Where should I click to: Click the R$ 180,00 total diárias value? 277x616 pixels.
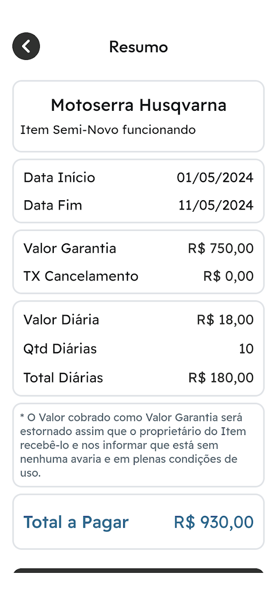pos(221,378)
